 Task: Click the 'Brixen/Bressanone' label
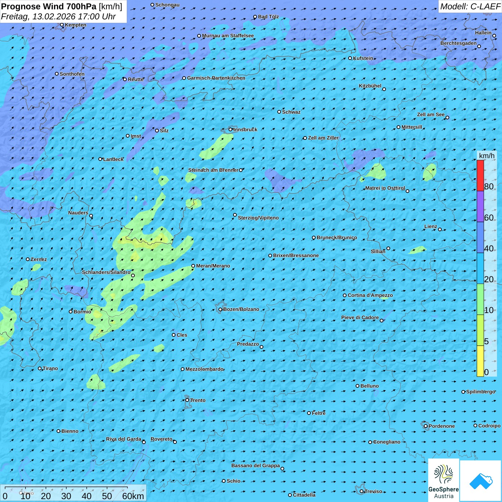click(x=296, y=255)
